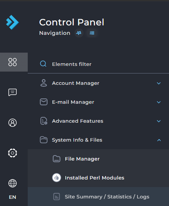Toggle the list navigation view
This screenshot has height=206, width=169.
[92, 33]
